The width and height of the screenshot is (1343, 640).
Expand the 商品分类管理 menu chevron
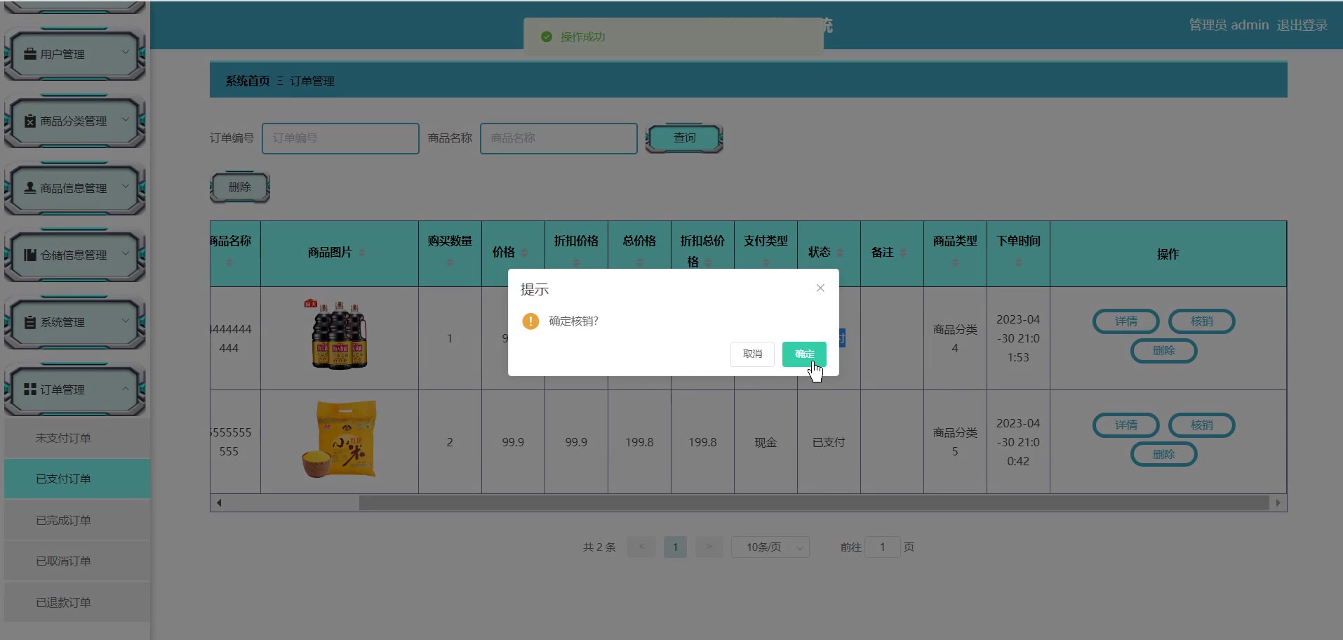point(126,119)
